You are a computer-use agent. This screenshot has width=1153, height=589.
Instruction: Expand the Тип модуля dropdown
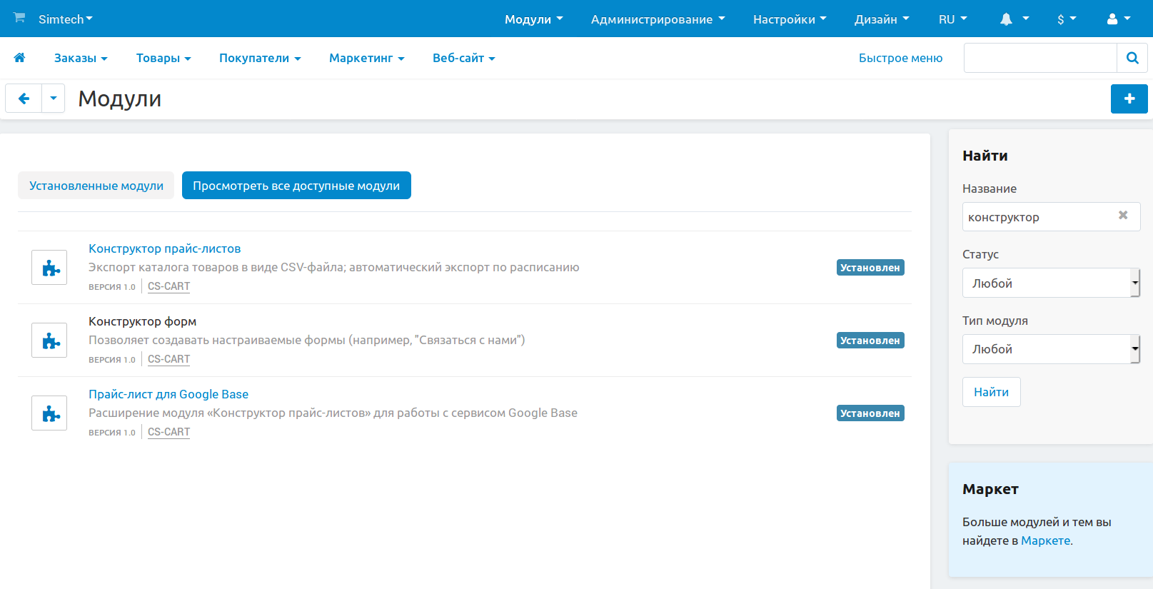pos(1051,349)
